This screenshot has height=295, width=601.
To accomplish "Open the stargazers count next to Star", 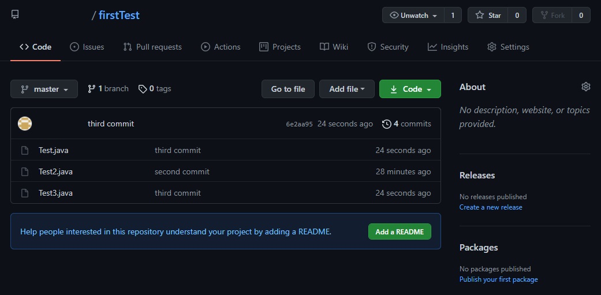I will coord(517,16).
